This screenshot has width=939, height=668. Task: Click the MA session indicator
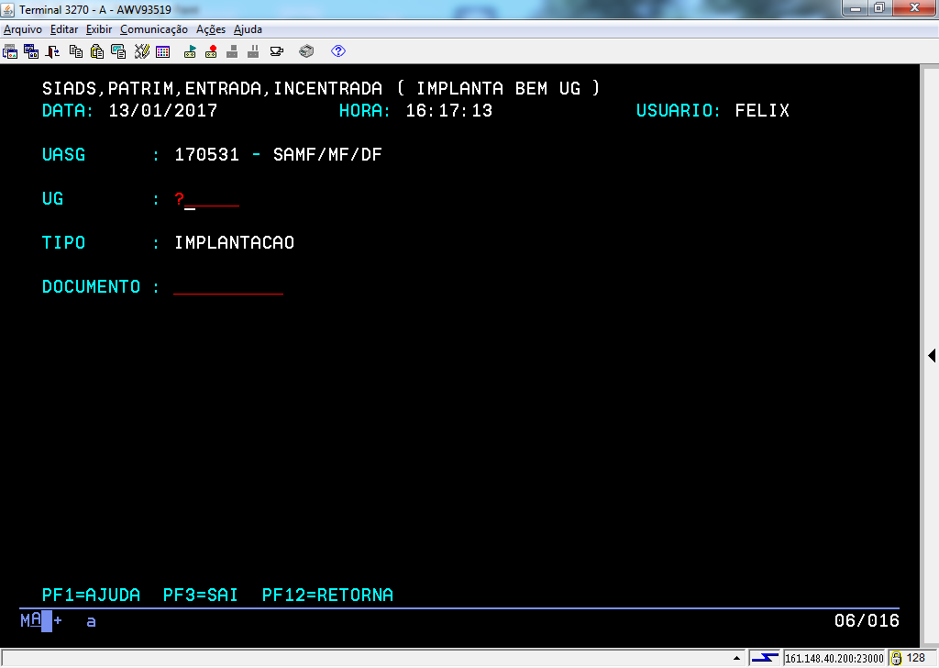(31, 620)
